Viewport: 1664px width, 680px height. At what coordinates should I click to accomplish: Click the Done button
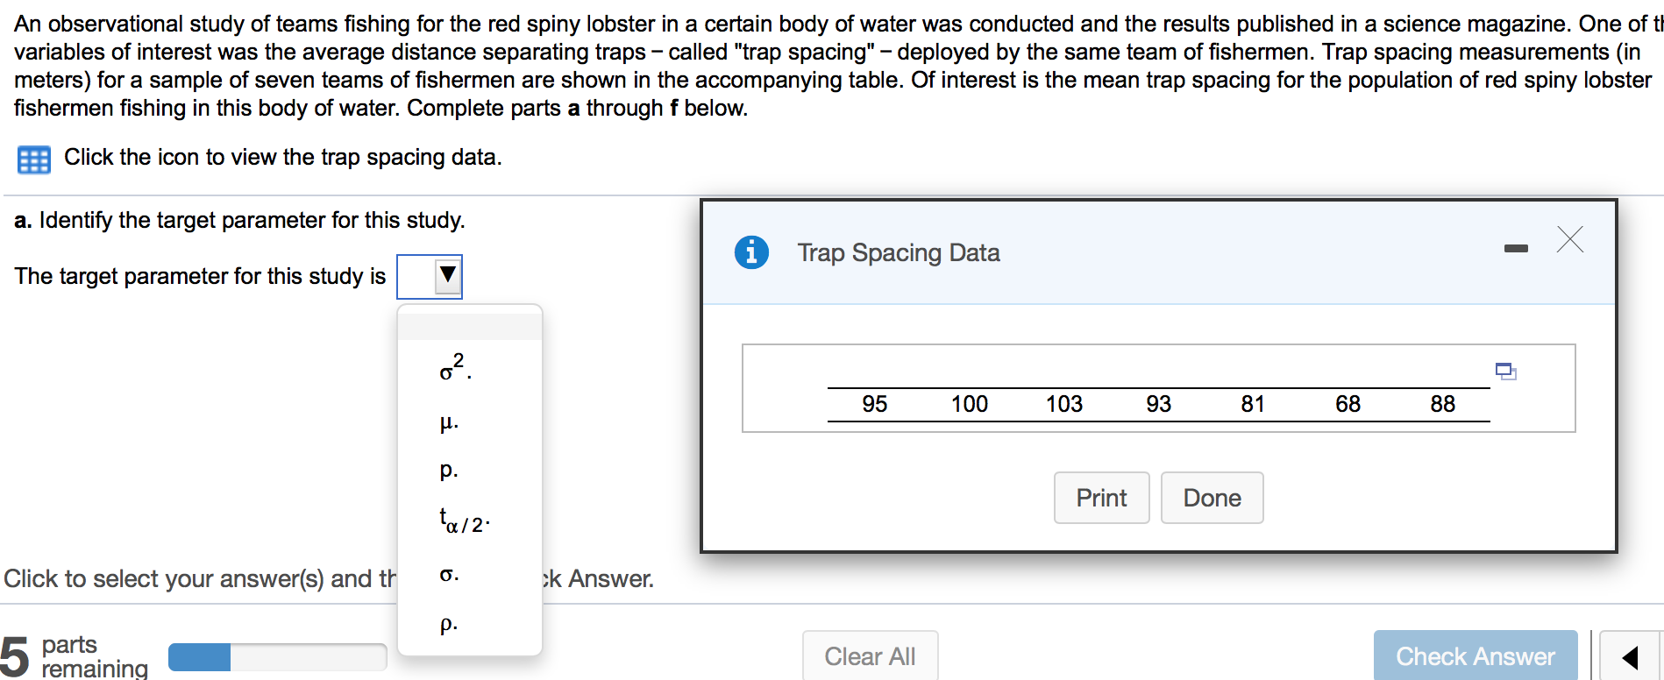[1212, 498]
